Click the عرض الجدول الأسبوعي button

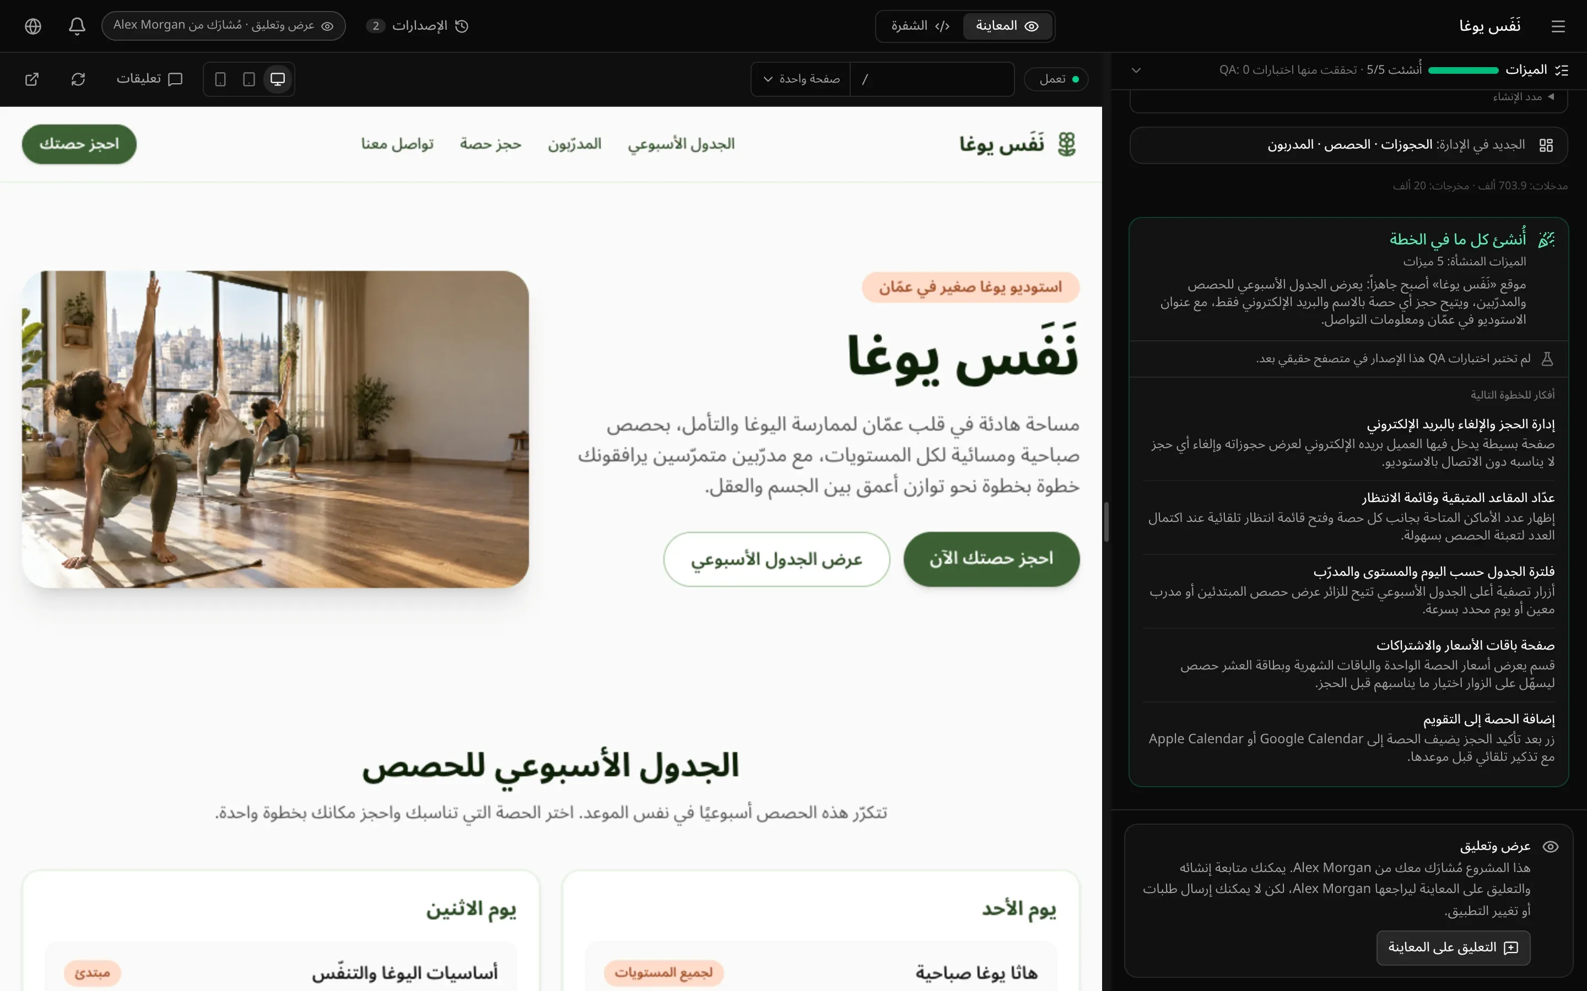(776, 559)
